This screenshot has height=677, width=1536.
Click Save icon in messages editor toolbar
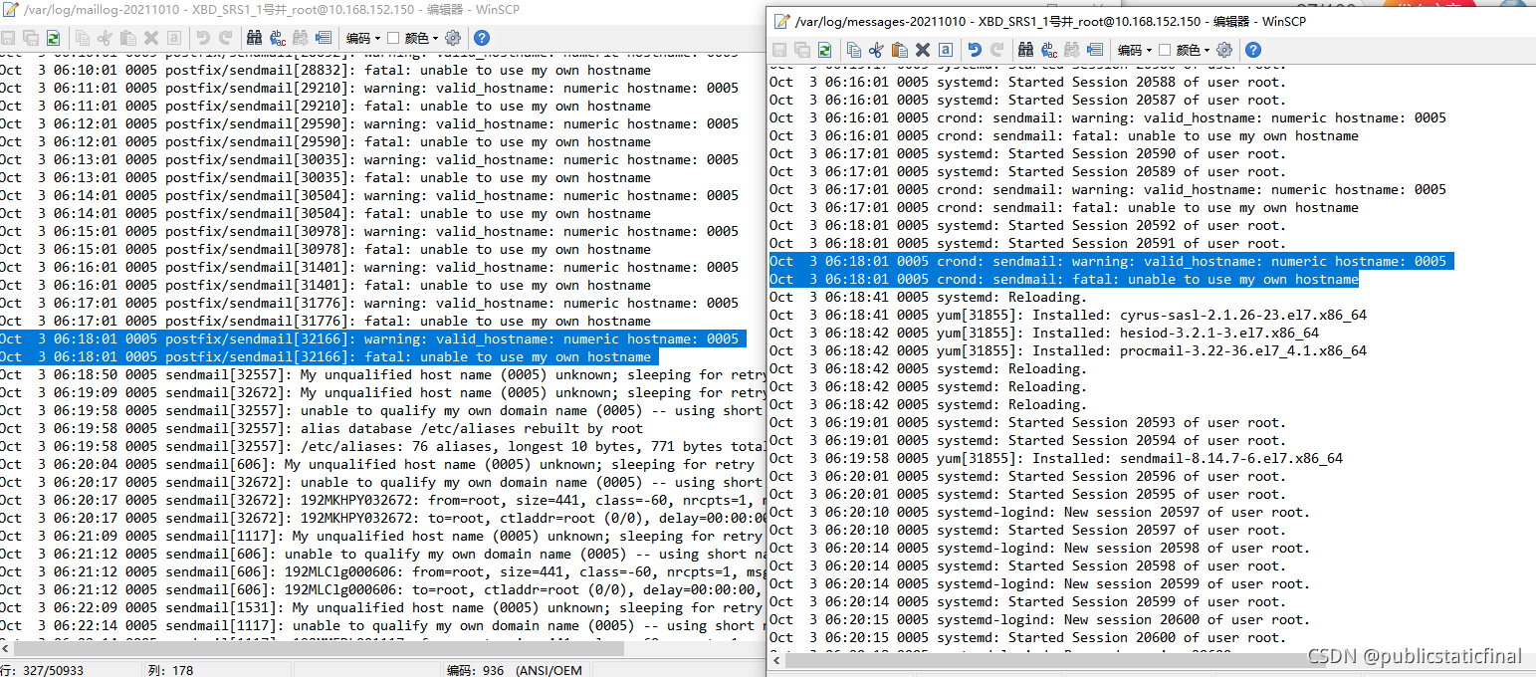[x=779, y=50]
